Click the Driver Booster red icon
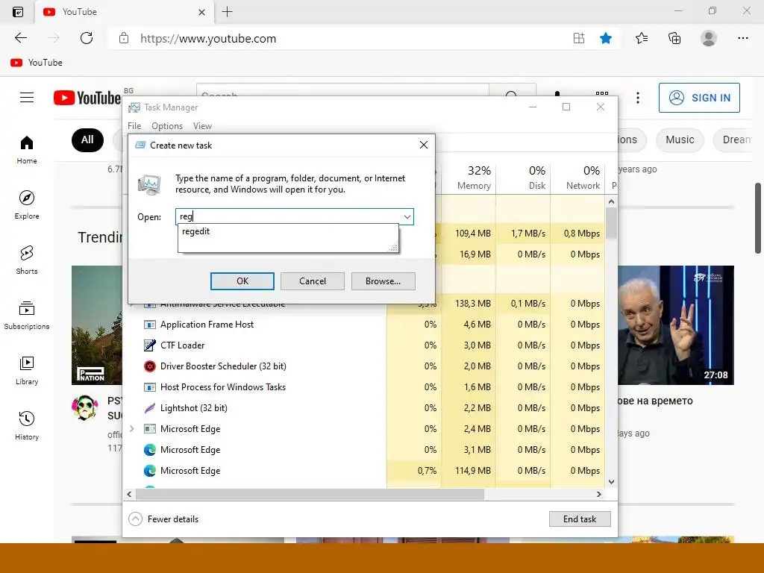 click(x=149, y=366)
